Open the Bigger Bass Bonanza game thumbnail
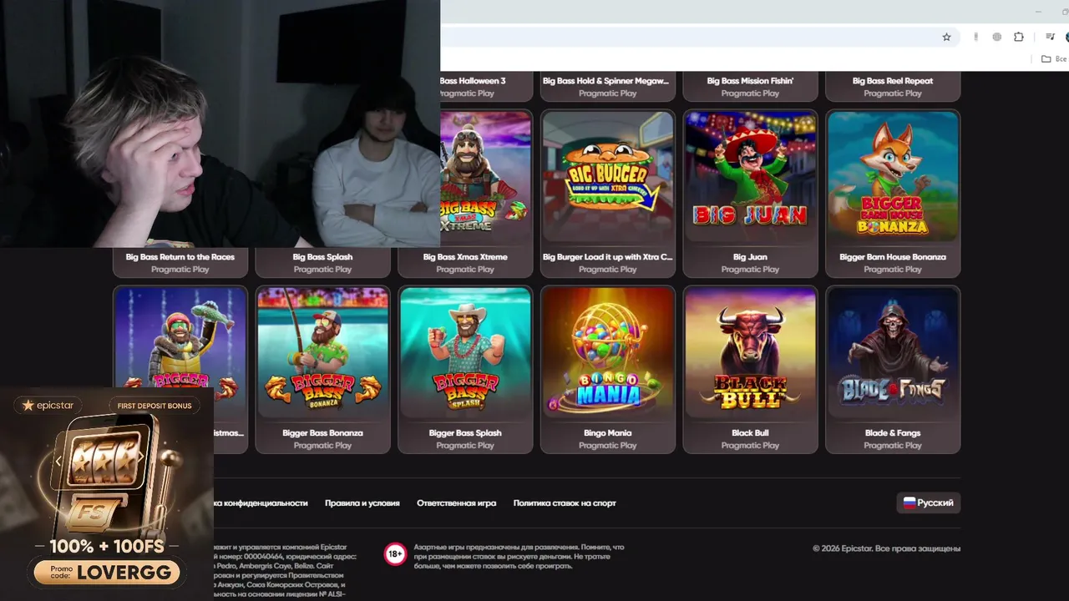 point(322,353)
